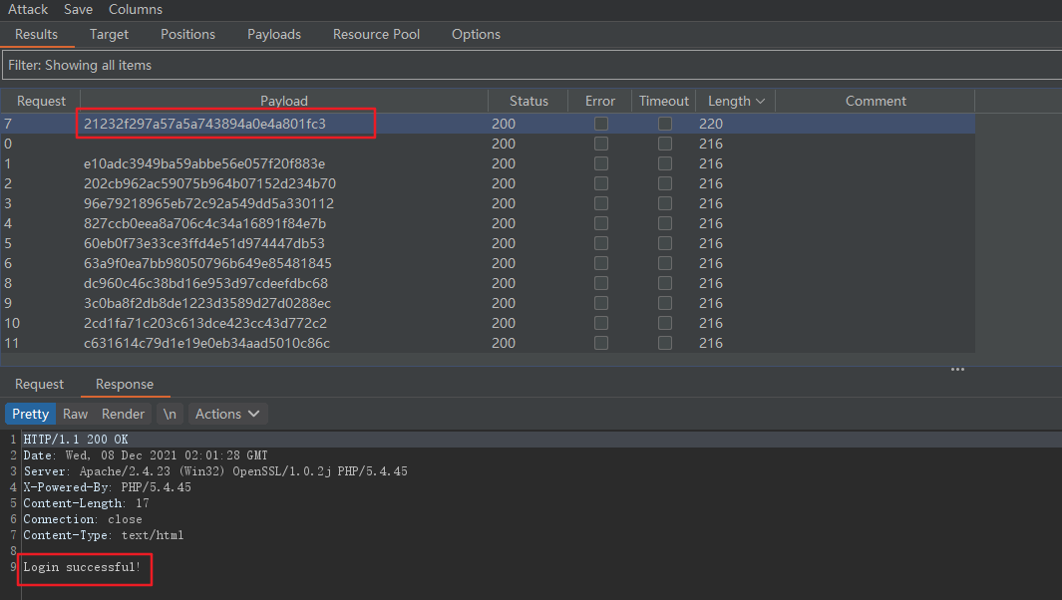Toggle the \n non-printable characters button
Image resolution: width=1062 pixels, height=600 pixels.
pos(171,414)
